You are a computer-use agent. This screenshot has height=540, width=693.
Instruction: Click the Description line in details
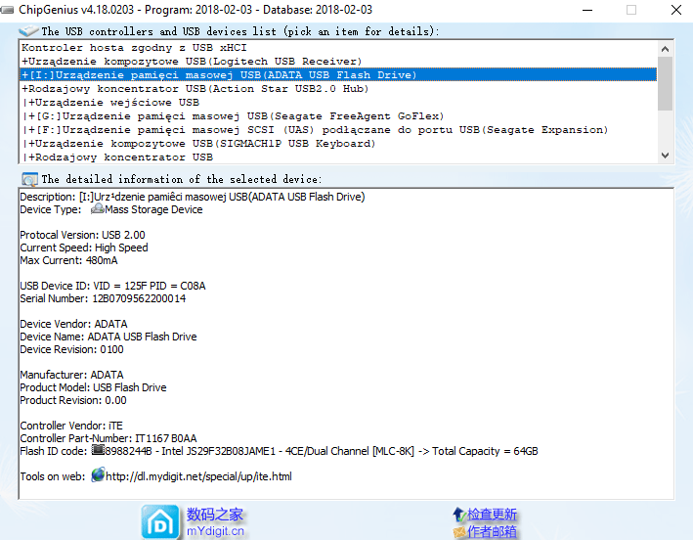[x=193, y=197]
